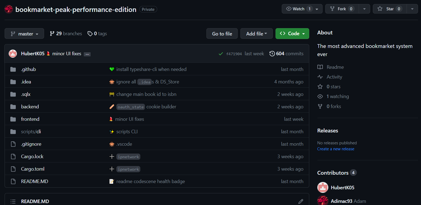This screenshot has width=421, height=205.
Task: Click the star icon beside 0 stars
Action: pyautogui.click(x=320, y=87)
